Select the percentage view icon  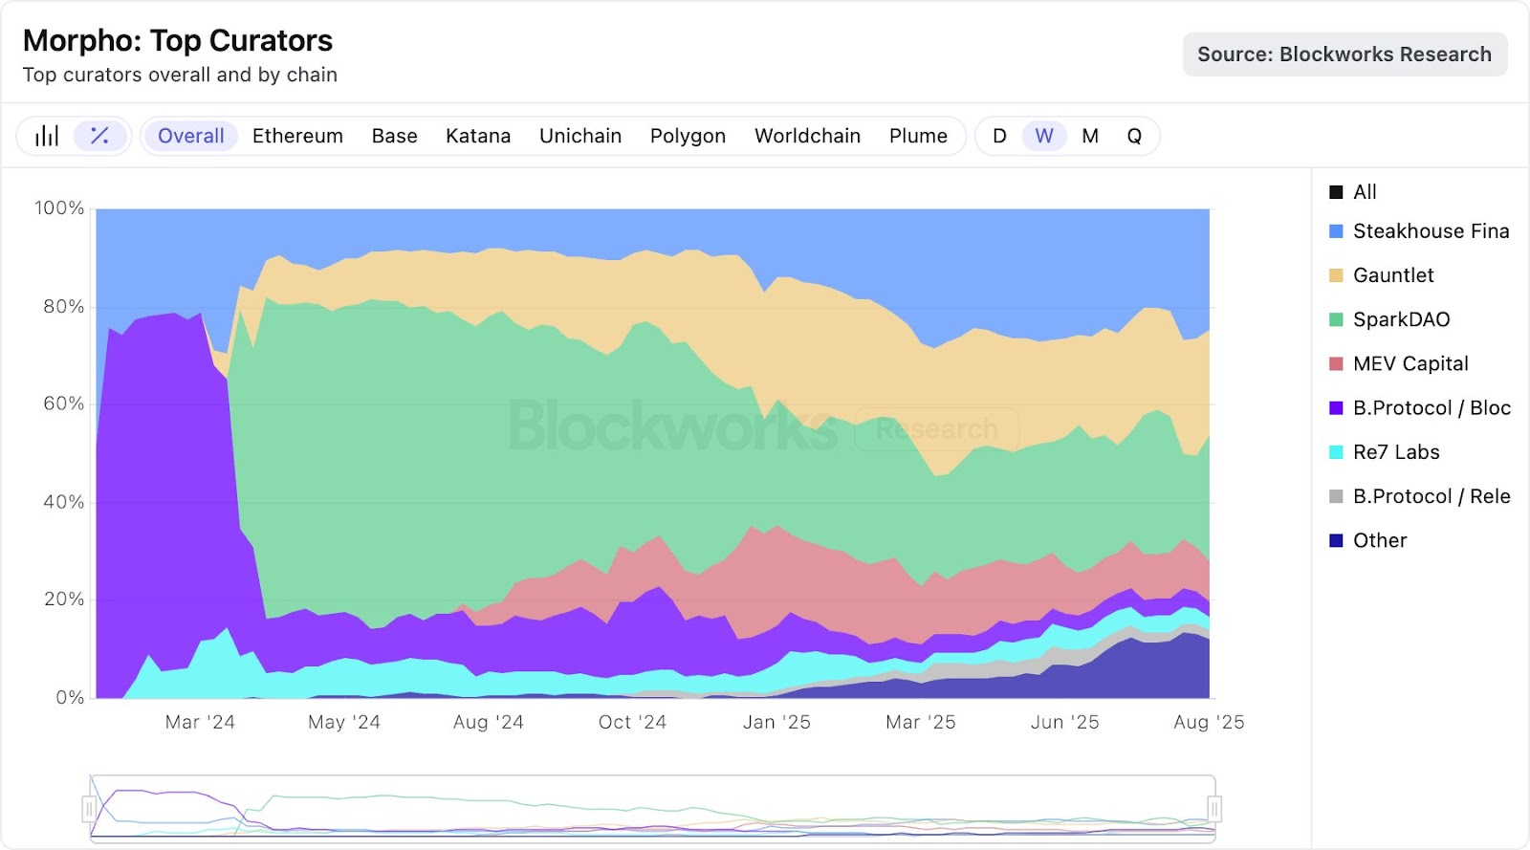coord(99,136)
